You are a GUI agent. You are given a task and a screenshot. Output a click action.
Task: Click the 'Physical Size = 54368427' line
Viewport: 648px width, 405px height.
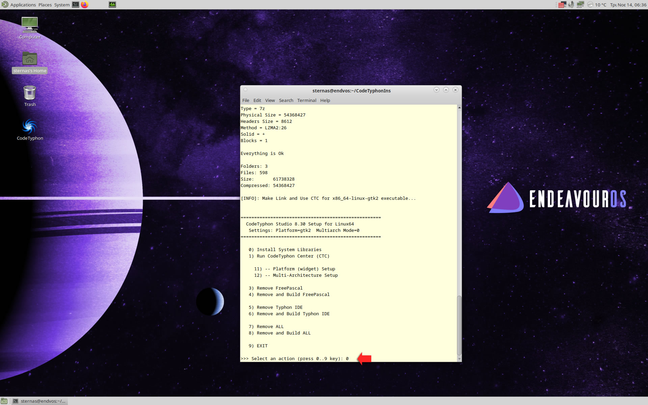[273, 115]
